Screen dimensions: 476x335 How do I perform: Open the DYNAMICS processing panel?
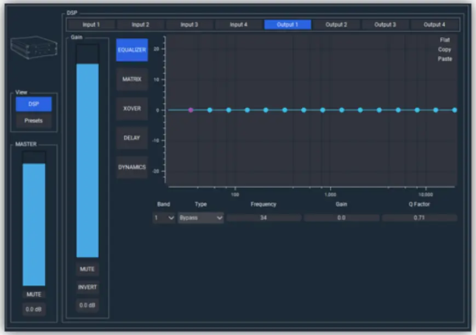tap(131, 167)
